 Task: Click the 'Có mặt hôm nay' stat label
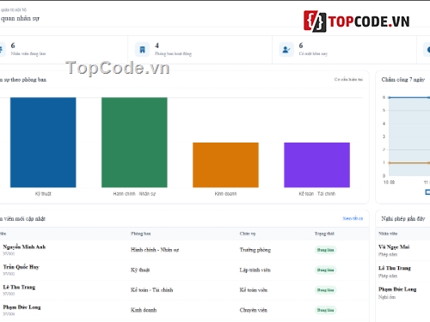(313, 53)
